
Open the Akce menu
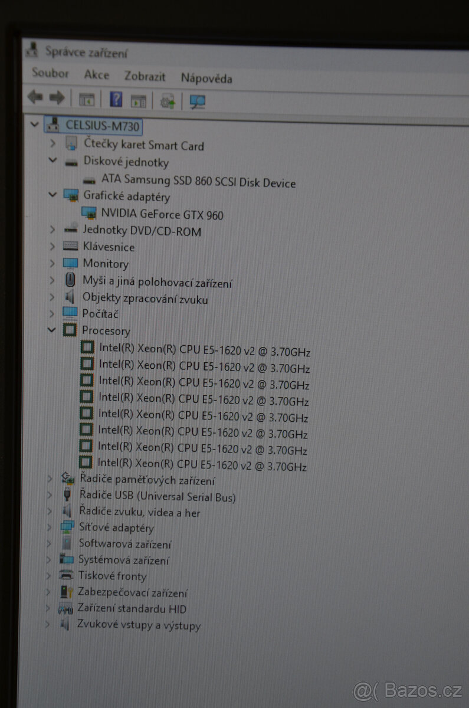[97, 75]
